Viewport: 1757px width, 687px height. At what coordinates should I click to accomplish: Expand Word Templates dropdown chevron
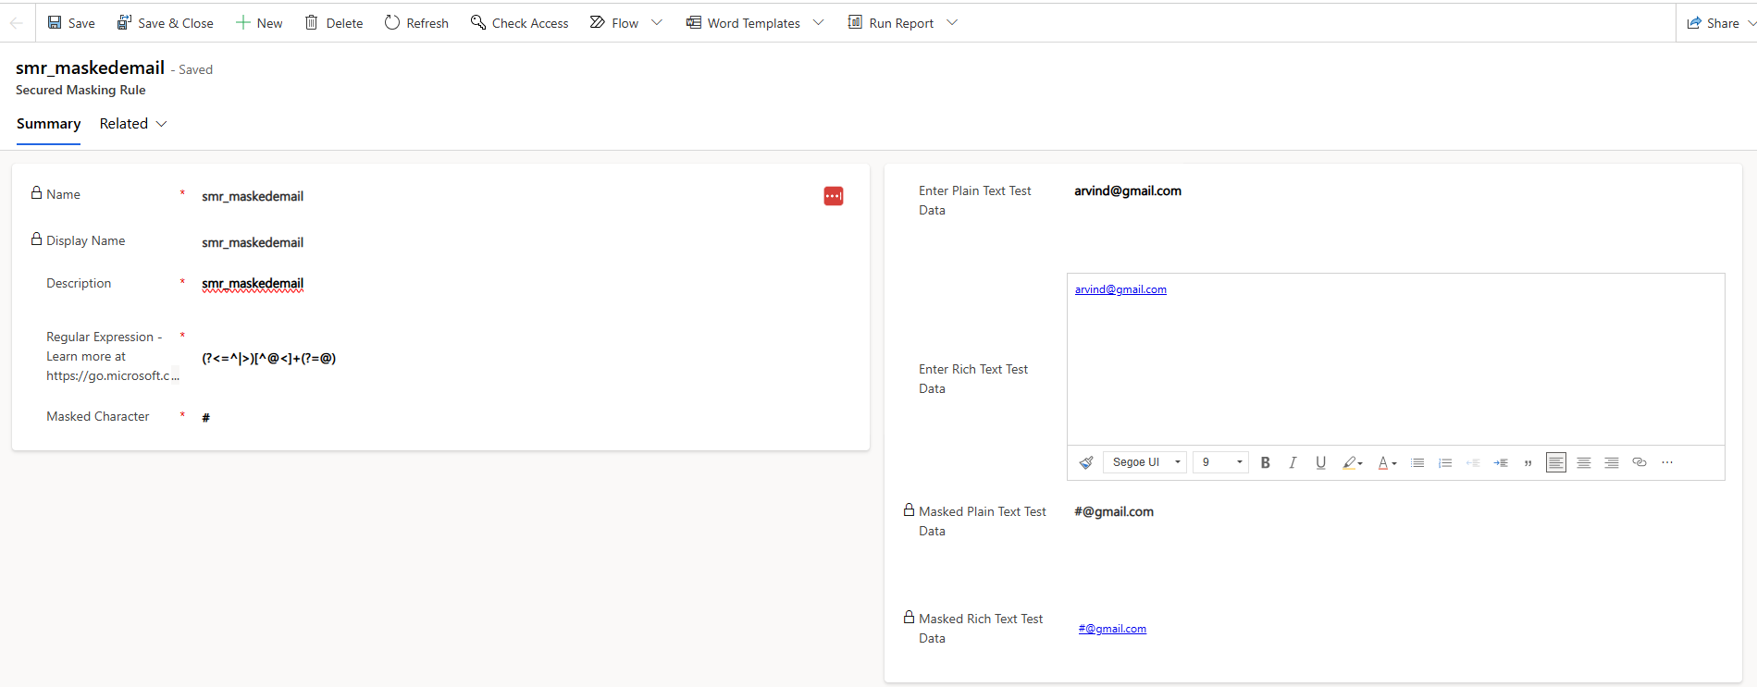tap(818, 23)
